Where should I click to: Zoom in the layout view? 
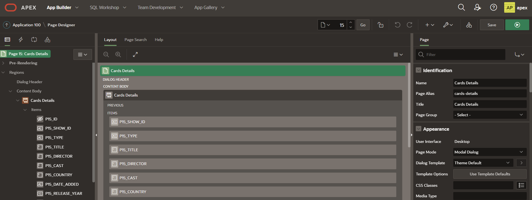(118, 54)
